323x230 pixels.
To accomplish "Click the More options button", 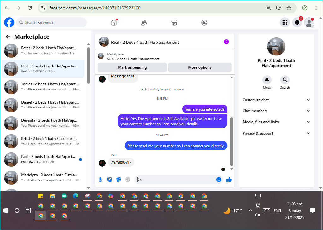I will point(200,67).
